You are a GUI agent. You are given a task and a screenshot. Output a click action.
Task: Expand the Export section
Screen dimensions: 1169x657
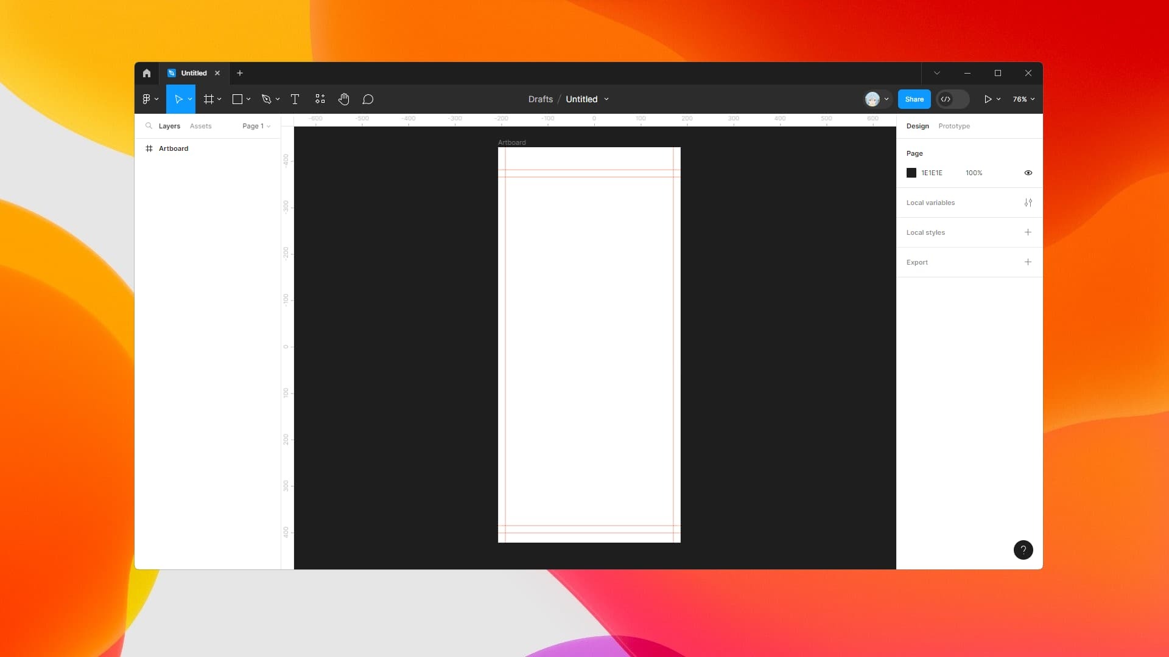coord(1028,262)
